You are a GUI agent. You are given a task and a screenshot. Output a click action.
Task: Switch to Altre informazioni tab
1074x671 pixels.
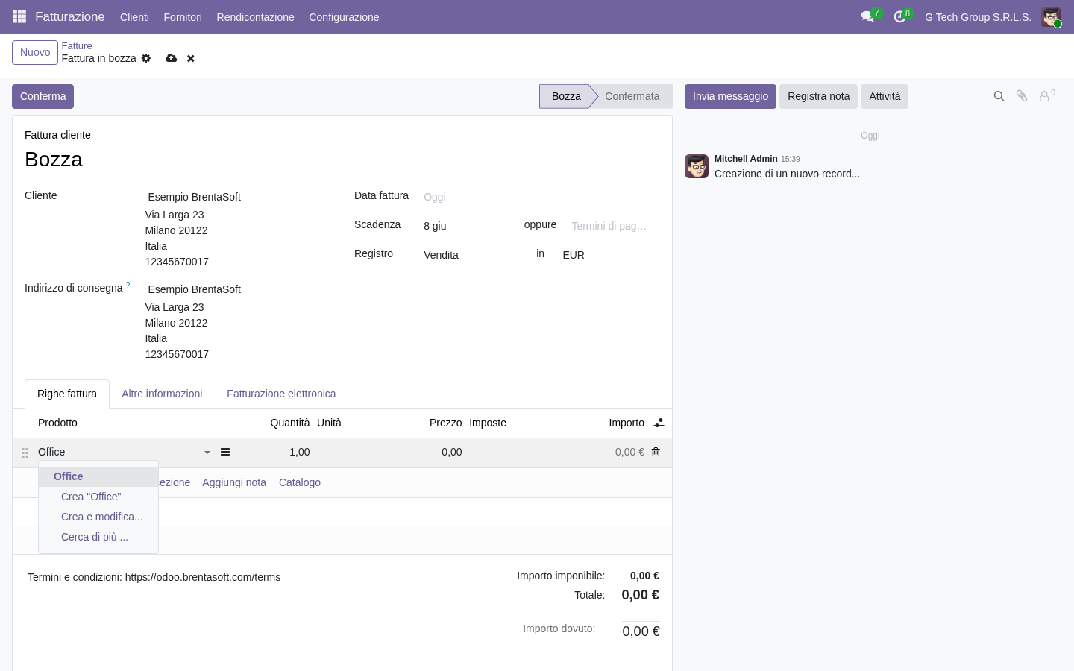coord(162,394)
